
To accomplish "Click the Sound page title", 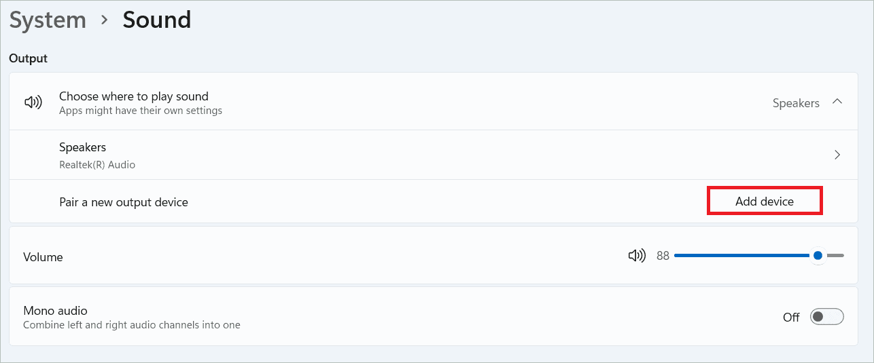I will pyautogui.click(x=156, y=20).
